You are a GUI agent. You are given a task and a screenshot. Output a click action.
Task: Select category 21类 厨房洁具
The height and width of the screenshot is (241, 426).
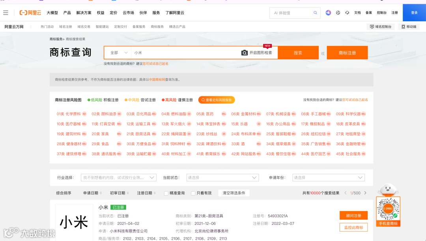coord(141,134)
